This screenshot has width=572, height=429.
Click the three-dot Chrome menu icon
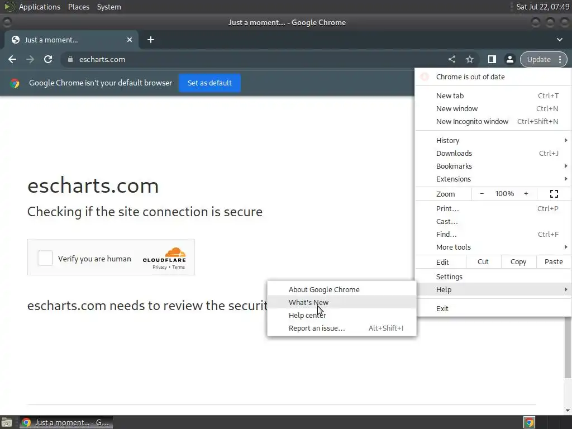click(560, 59)
